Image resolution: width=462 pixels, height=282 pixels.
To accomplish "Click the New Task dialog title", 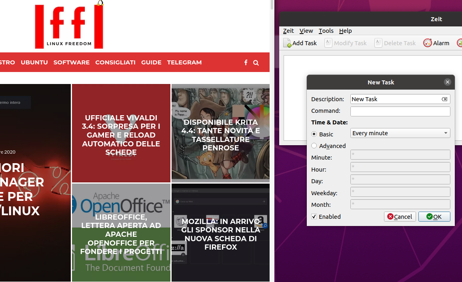I will click(381, 82).
